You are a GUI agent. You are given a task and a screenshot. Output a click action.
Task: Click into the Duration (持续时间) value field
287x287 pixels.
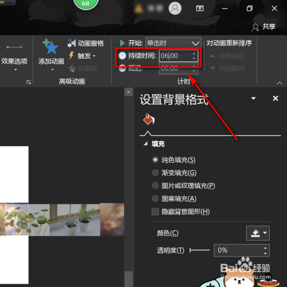tap(175, 56)
